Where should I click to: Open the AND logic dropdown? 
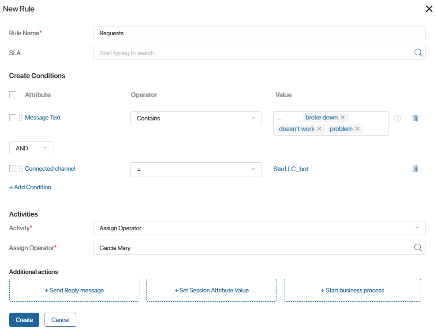(x=31, y=148)
